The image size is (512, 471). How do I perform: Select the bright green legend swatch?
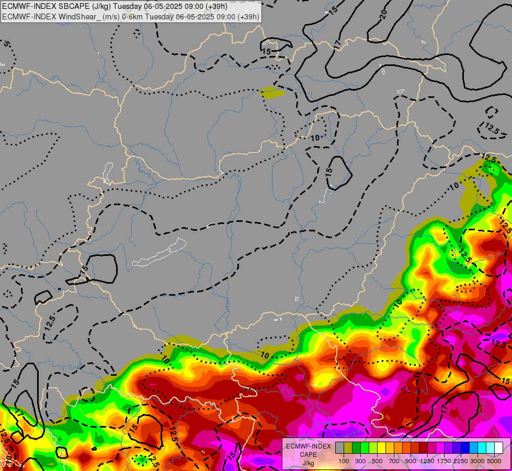[x=365, y=448]
